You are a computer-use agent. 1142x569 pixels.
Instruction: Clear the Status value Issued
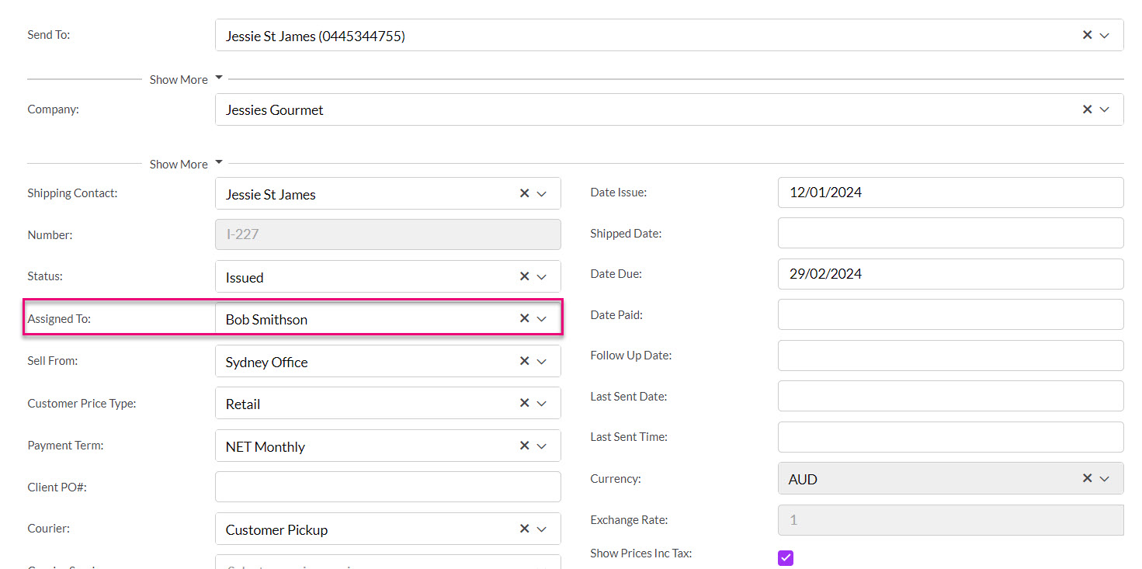coord(524,276)
